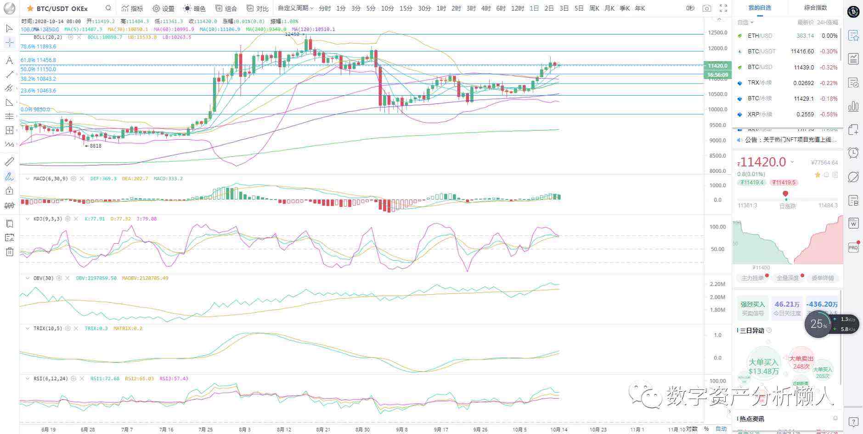This screenshot has width=863, height=434.
Task: Toggle the 对数 log scale option
Action: click(692, 429)
